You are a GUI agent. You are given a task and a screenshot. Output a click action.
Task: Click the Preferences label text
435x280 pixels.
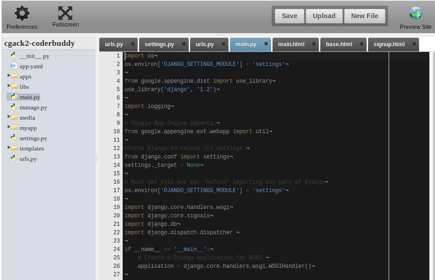(x=22, y=27)
